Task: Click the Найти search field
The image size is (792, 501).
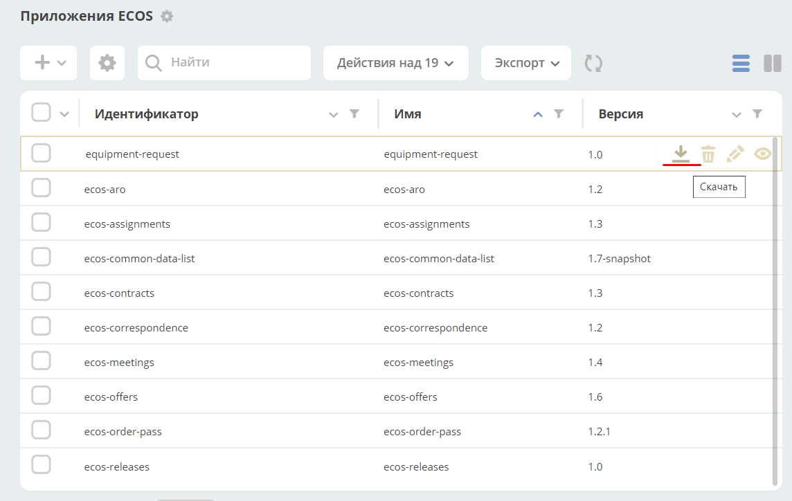Action: click(224, 63)
